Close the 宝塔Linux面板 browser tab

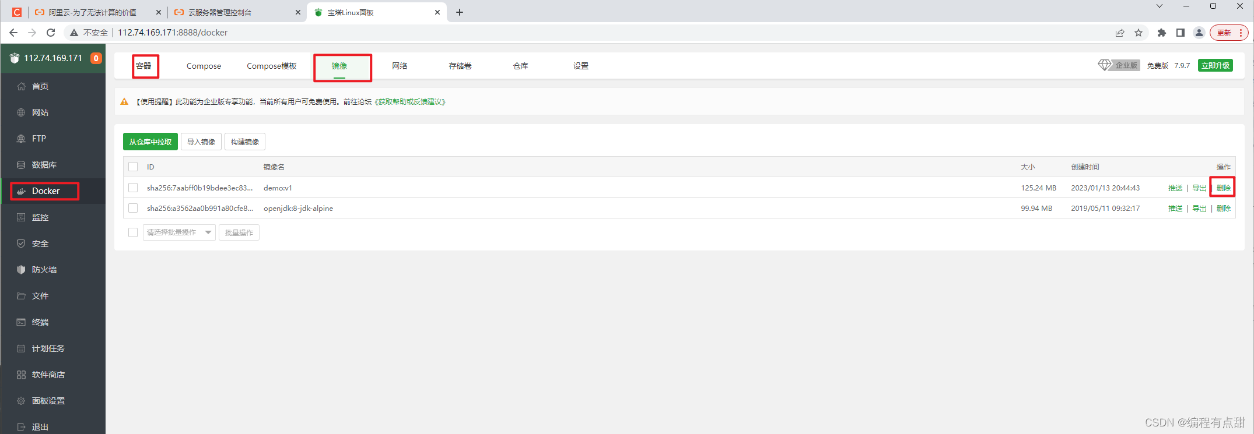pos(437,12)
